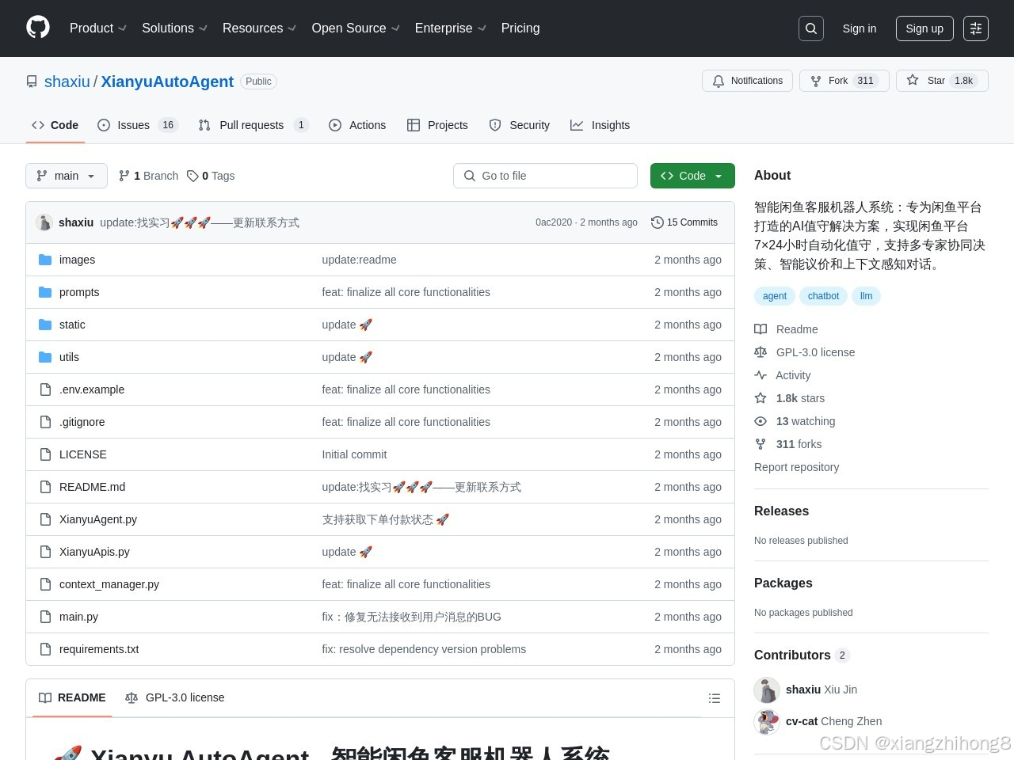The height and width of the screenshot is (760, 1014).
Task: Click the Notifications bell button
Action: coord(747,81)
